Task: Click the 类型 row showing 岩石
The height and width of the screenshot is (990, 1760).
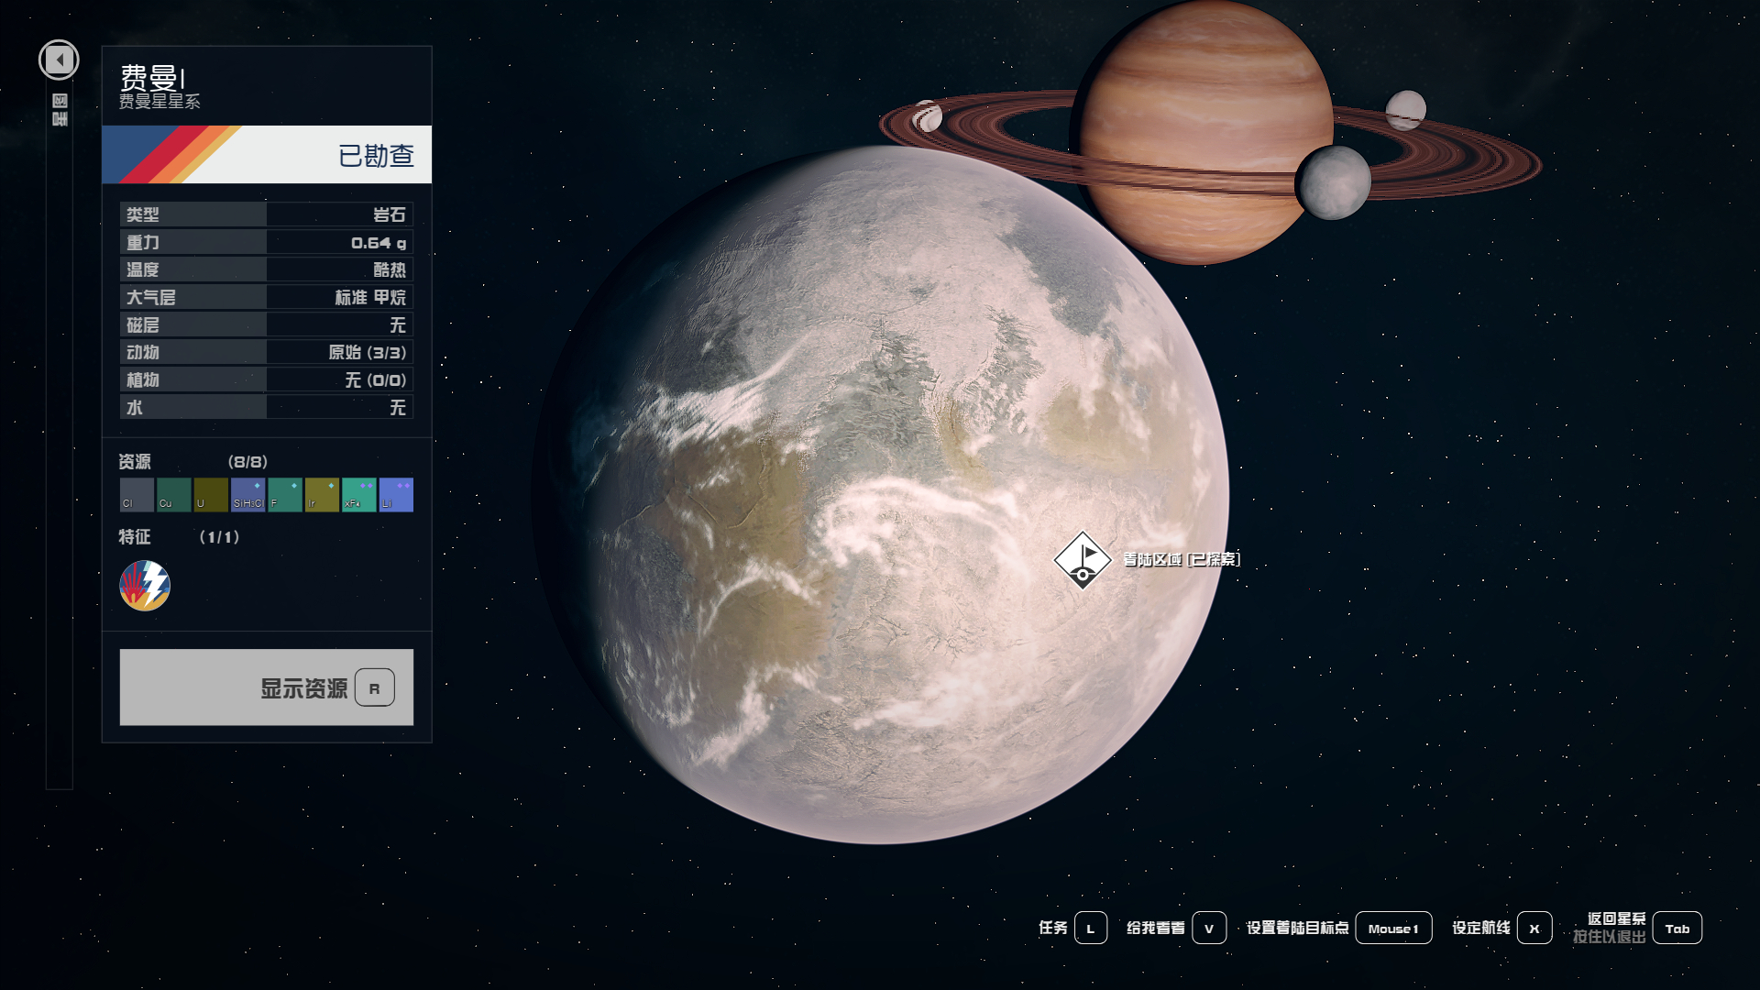Action: coord(267,214)
